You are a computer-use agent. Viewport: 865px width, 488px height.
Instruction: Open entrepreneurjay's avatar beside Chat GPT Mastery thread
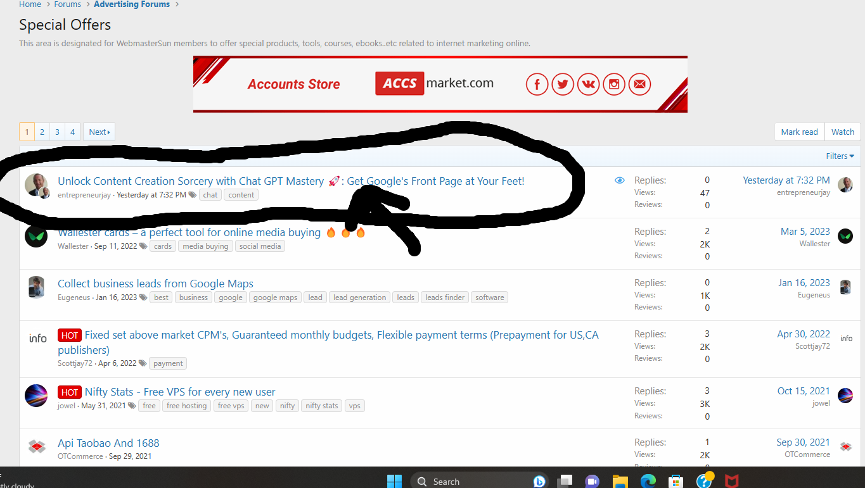(x=36, y=185)
